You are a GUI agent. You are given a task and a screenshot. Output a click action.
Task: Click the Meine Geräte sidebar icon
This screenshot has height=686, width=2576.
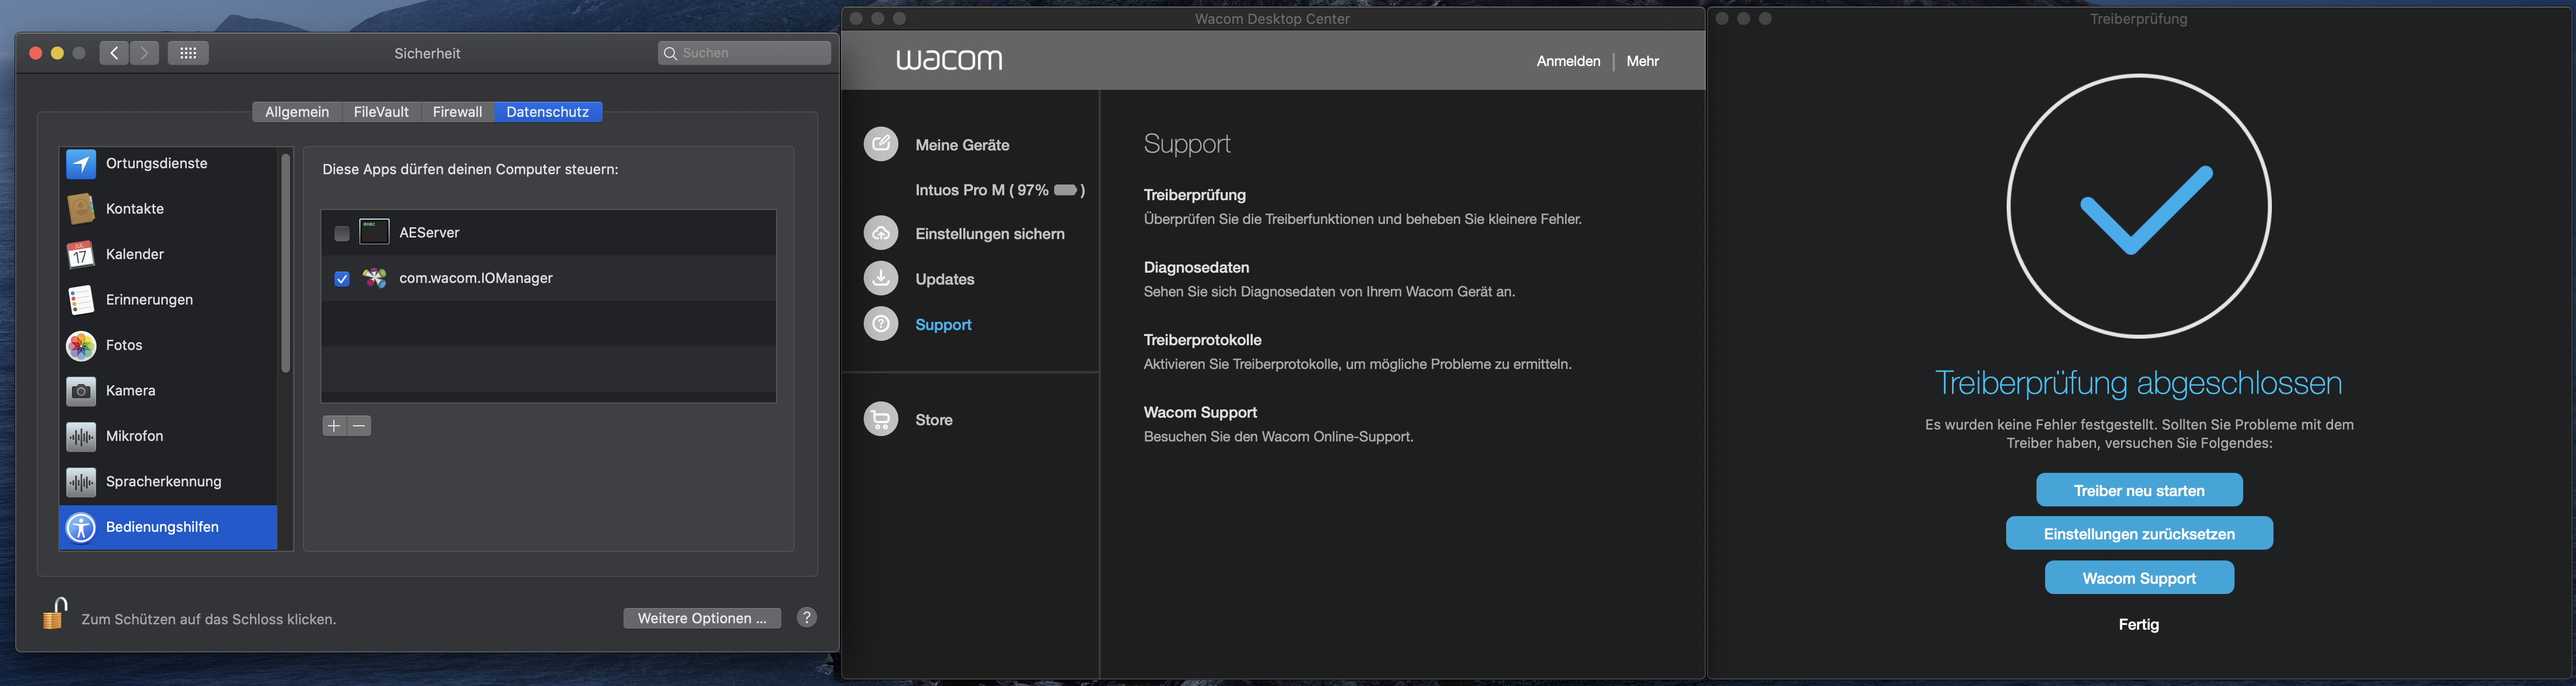coord(880,144)
